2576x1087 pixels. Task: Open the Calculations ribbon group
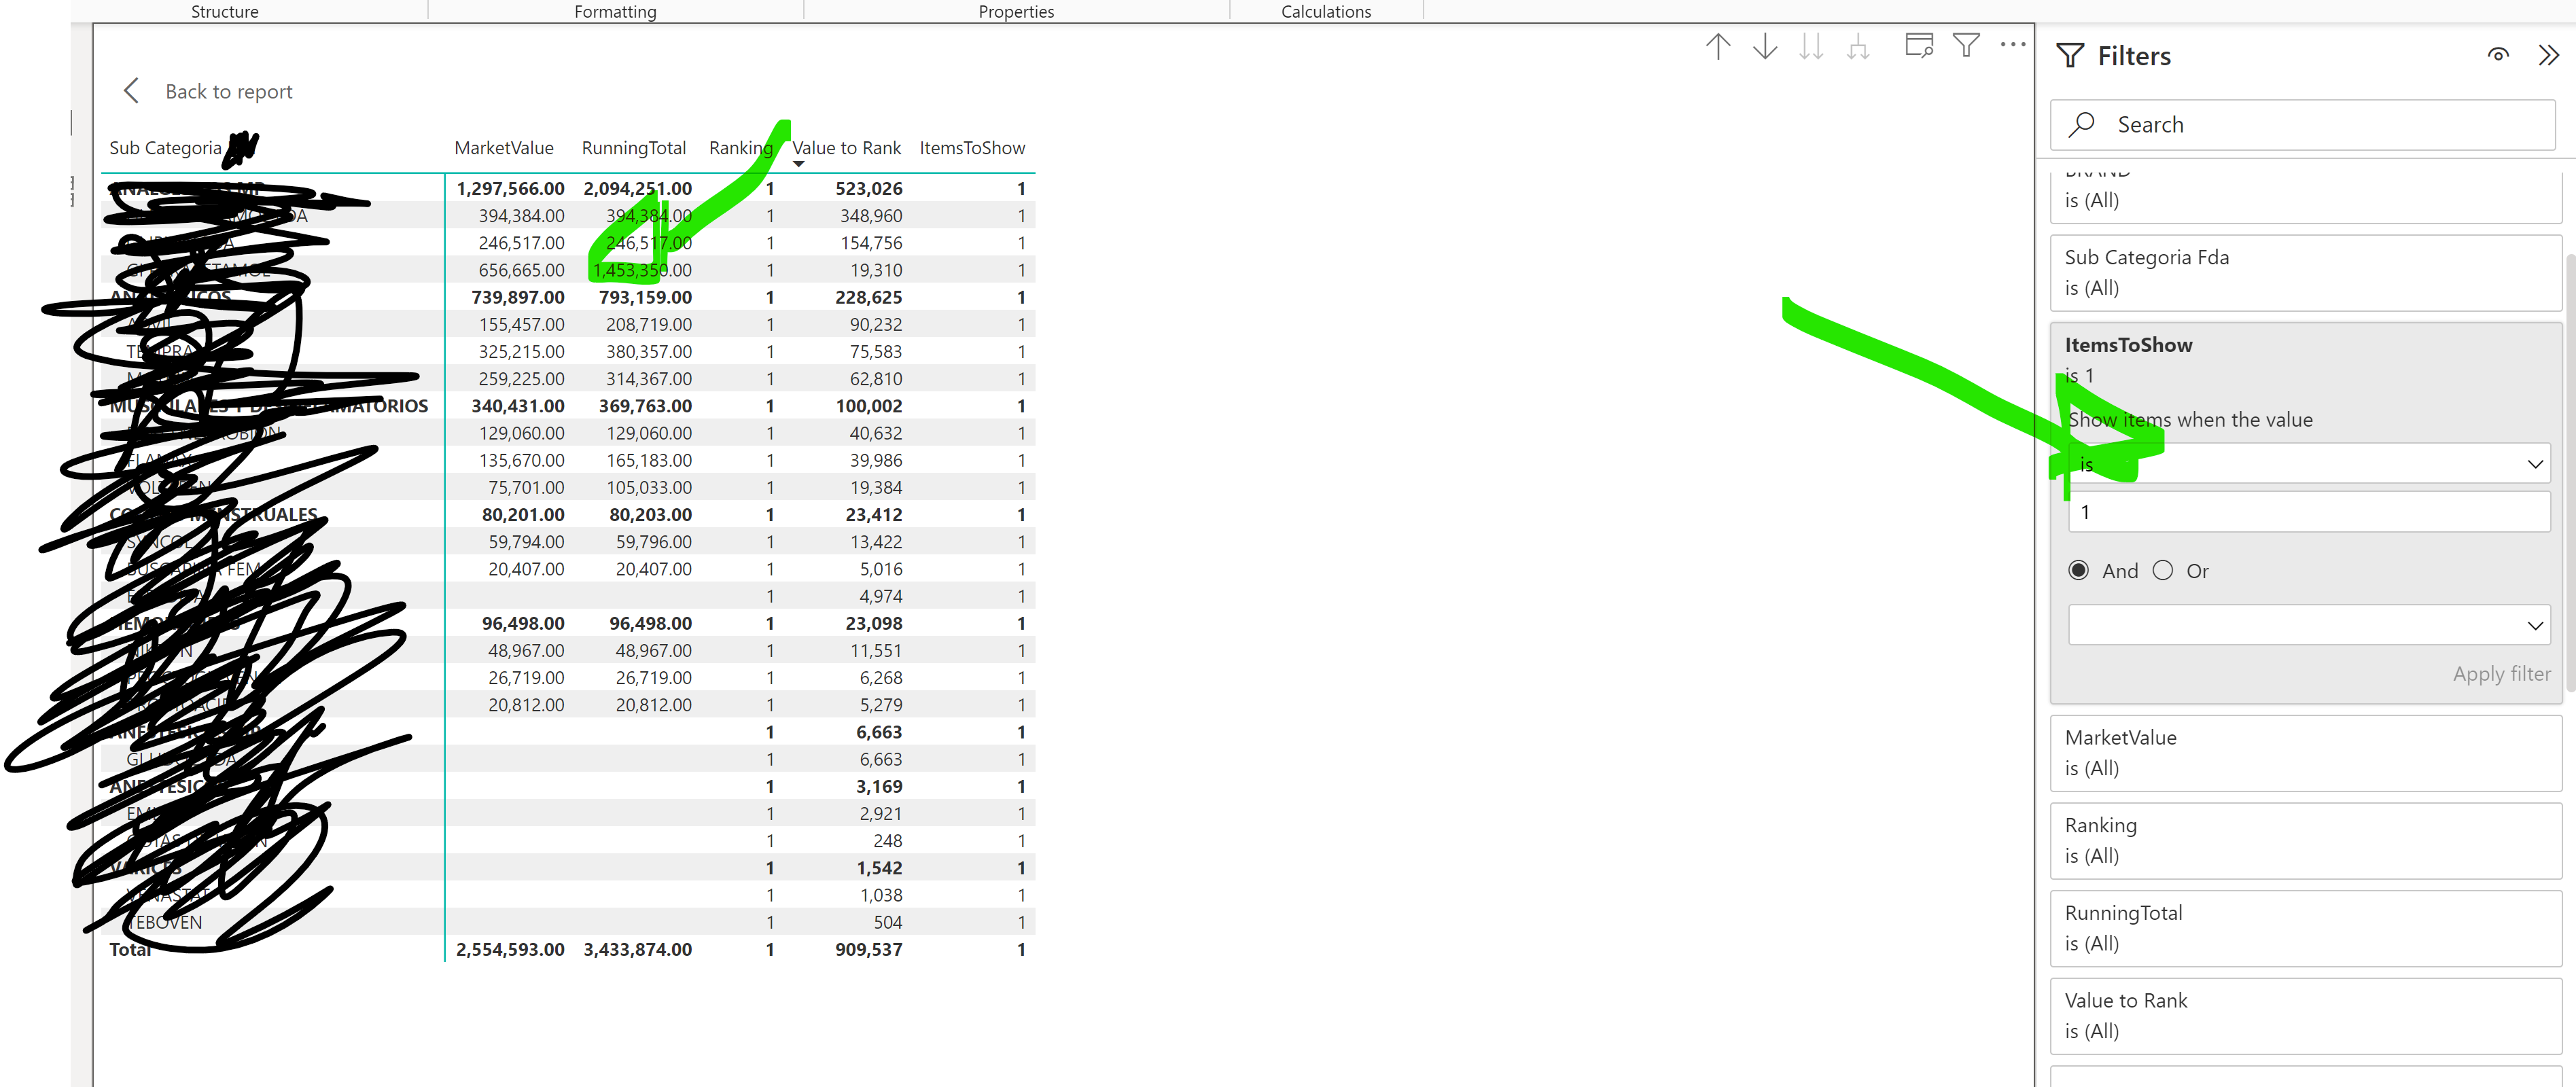[1326, 11]
